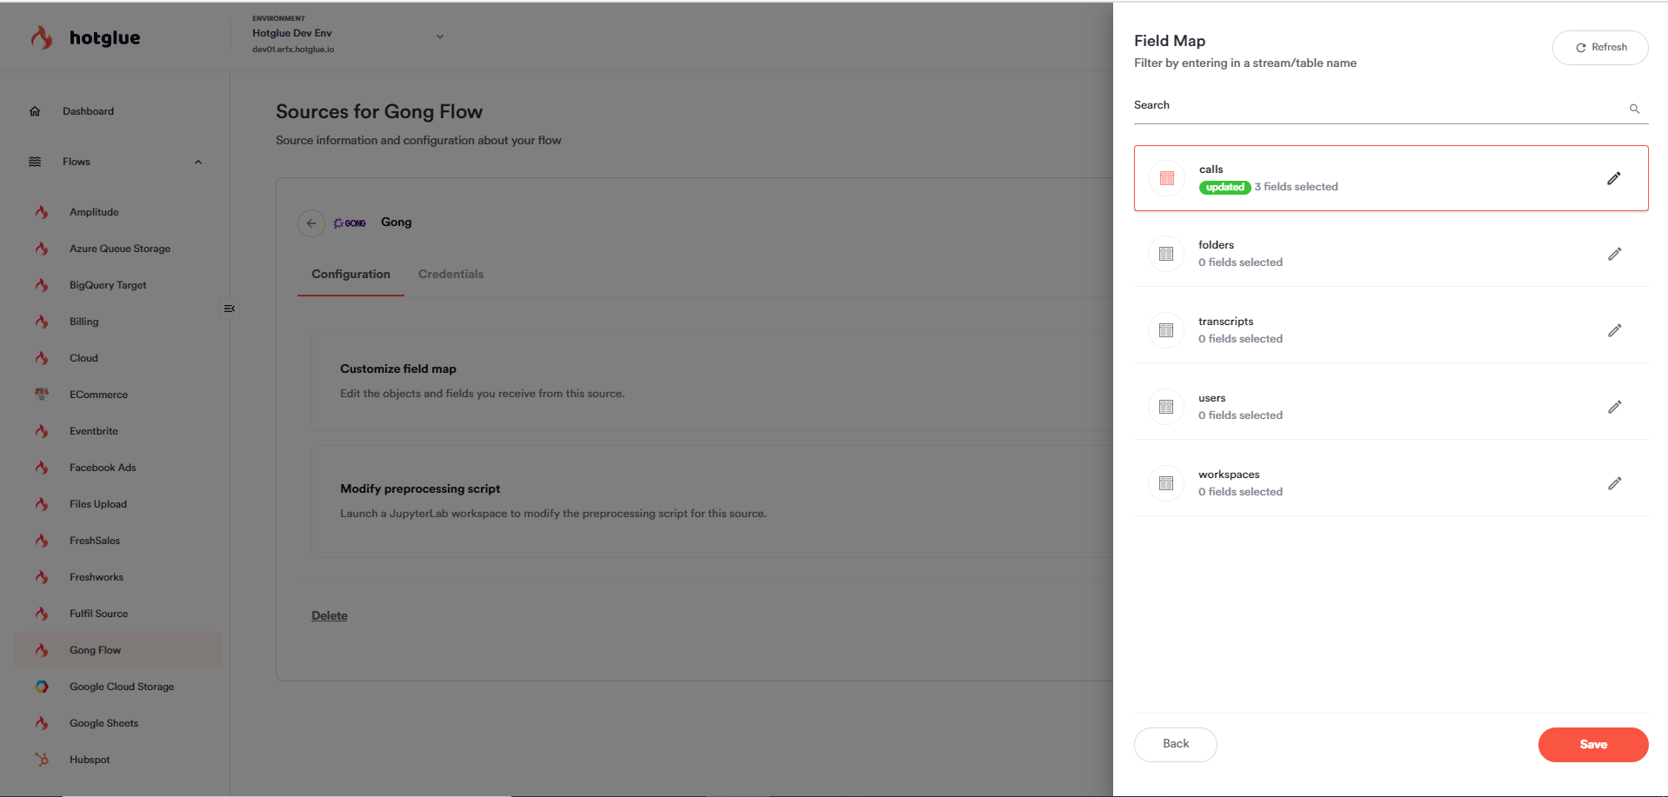Click the calls table icon
The image size is (1668, 797).
tap(1166, 178)
